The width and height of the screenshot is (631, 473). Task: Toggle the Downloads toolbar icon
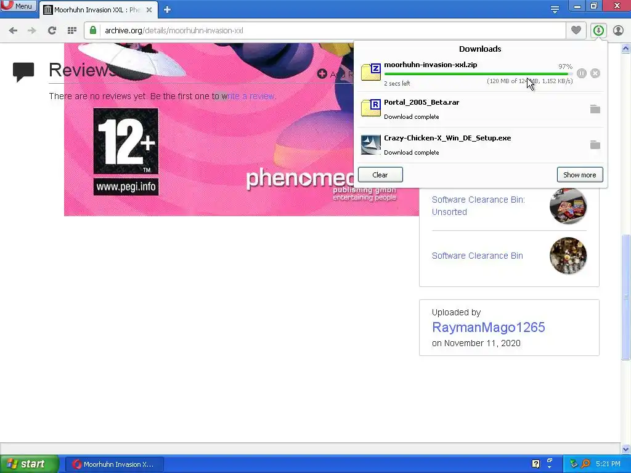[598, 30]
